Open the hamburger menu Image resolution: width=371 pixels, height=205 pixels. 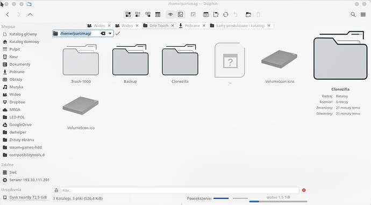[363, 15]
